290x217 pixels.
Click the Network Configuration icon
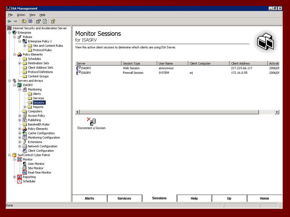[24, 146]
